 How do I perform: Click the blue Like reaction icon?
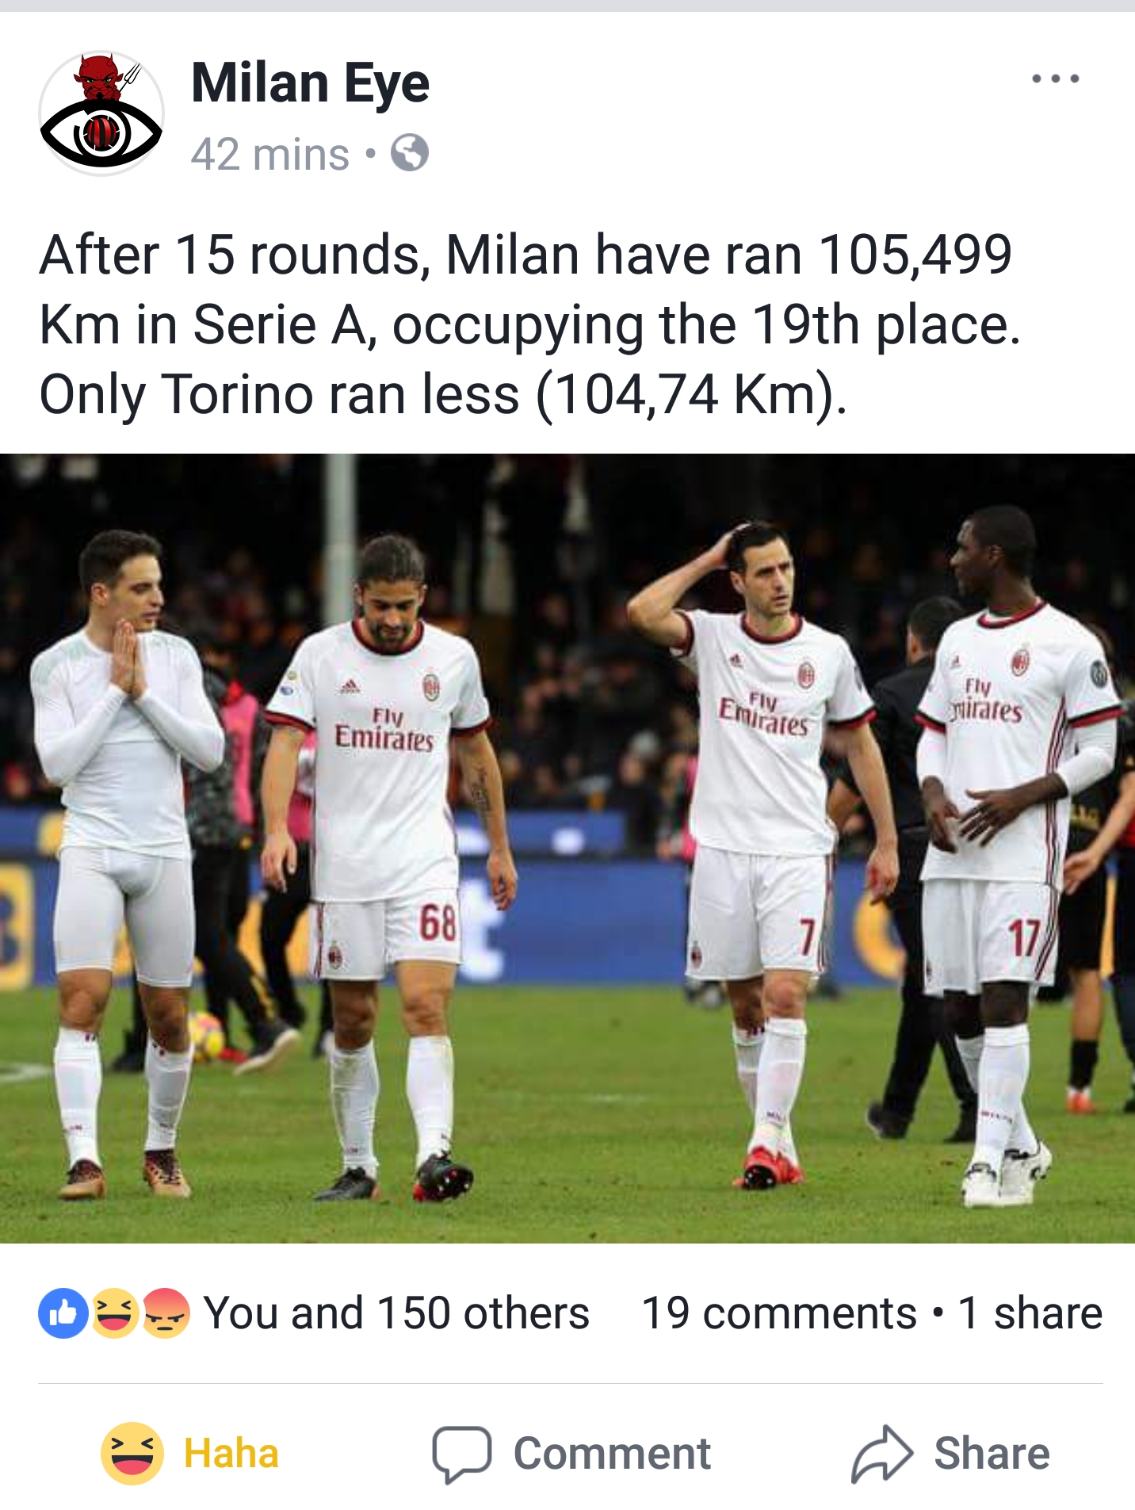pos(63,1313)
